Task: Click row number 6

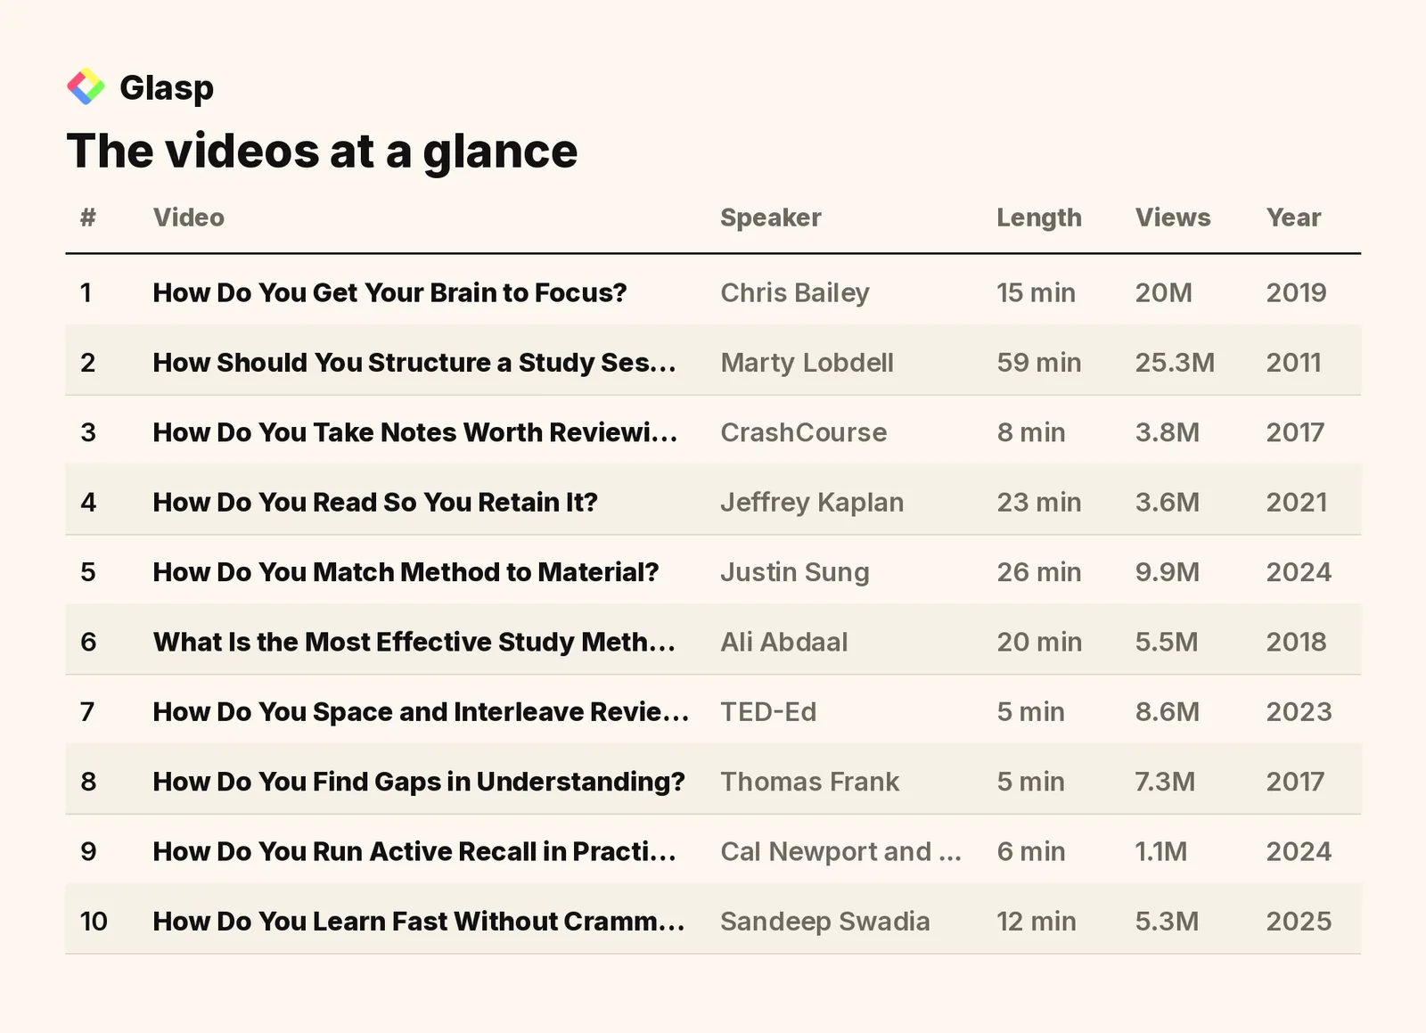Action: point(87,642)
